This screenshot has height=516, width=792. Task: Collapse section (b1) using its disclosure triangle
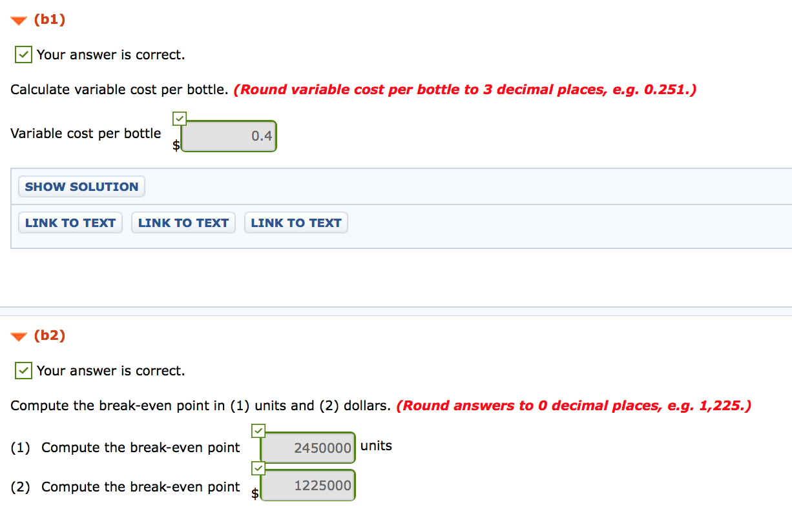(17, 19)
